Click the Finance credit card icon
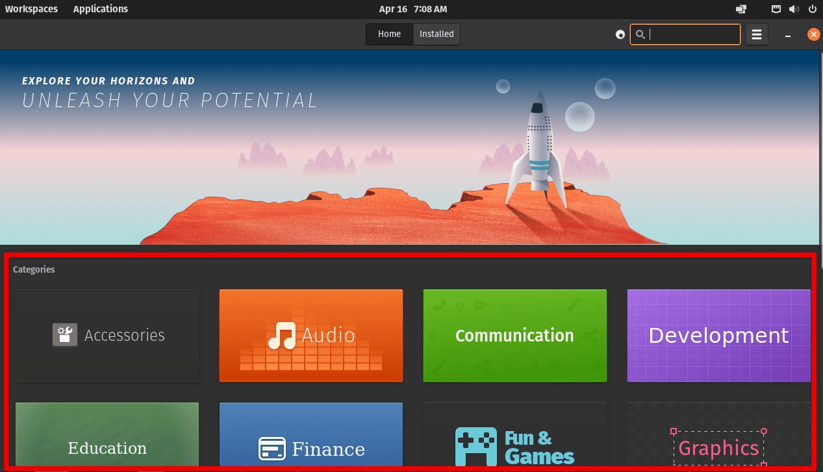Image resolution: width=823 pixels, height=472 pixels. point(272,449)
